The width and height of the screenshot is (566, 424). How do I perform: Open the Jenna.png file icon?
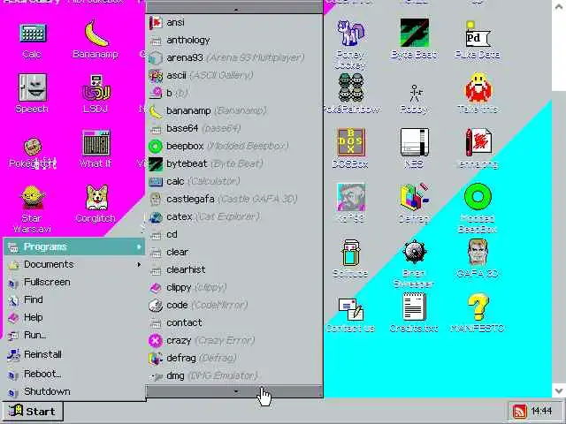478,148
